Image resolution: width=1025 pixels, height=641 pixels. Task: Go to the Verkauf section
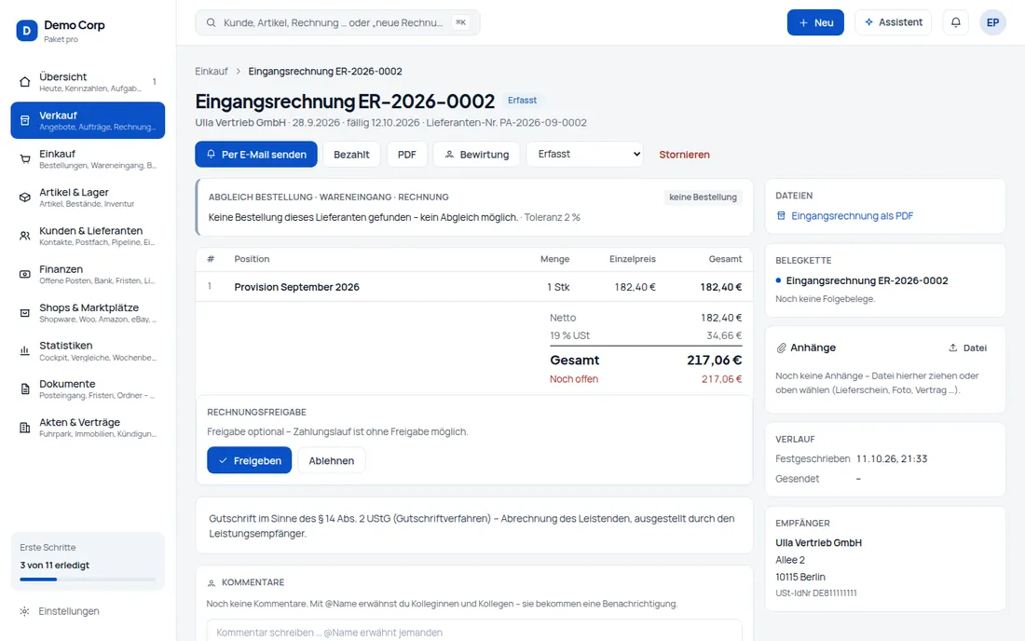tap(88, 120)
